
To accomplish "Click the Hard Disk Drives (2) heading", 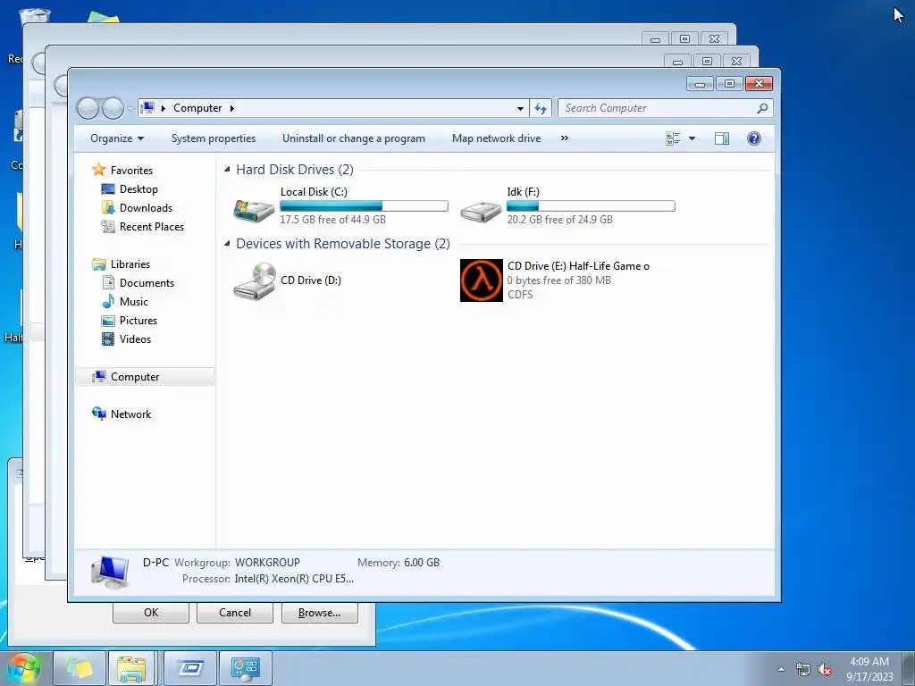I will (295, 169).
